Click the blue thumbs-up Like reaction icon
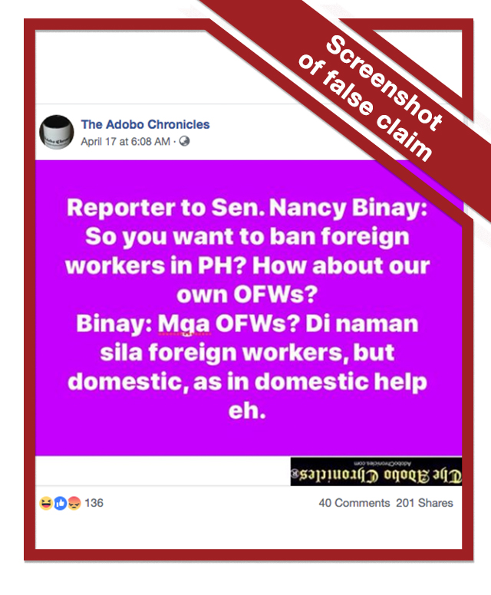The width and height of the screenshot is (491, 595). coord(60,503)
